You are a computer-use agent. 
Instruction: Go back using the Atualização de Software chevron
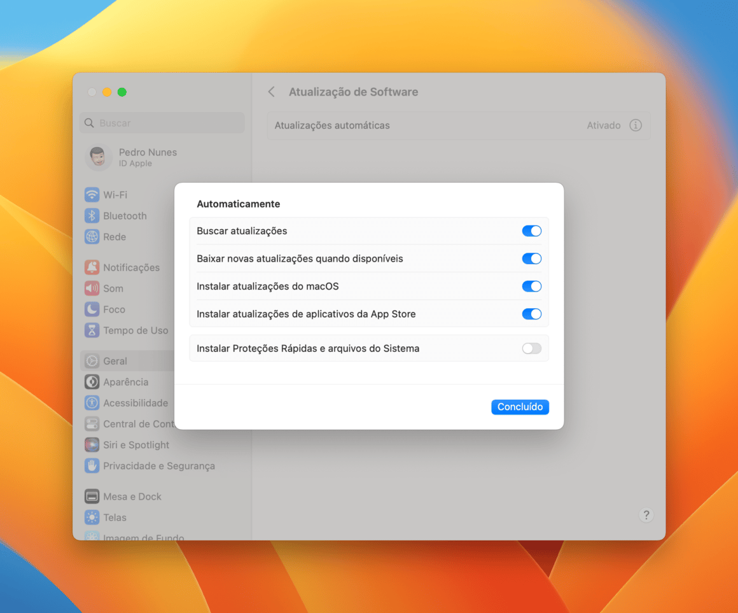click(x=271, y=91)
